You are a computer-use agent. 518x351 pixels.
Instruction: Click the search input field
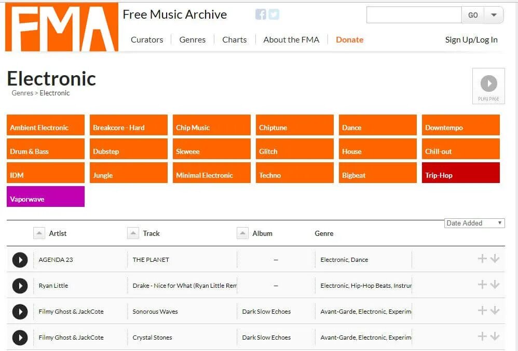(414, 15)
